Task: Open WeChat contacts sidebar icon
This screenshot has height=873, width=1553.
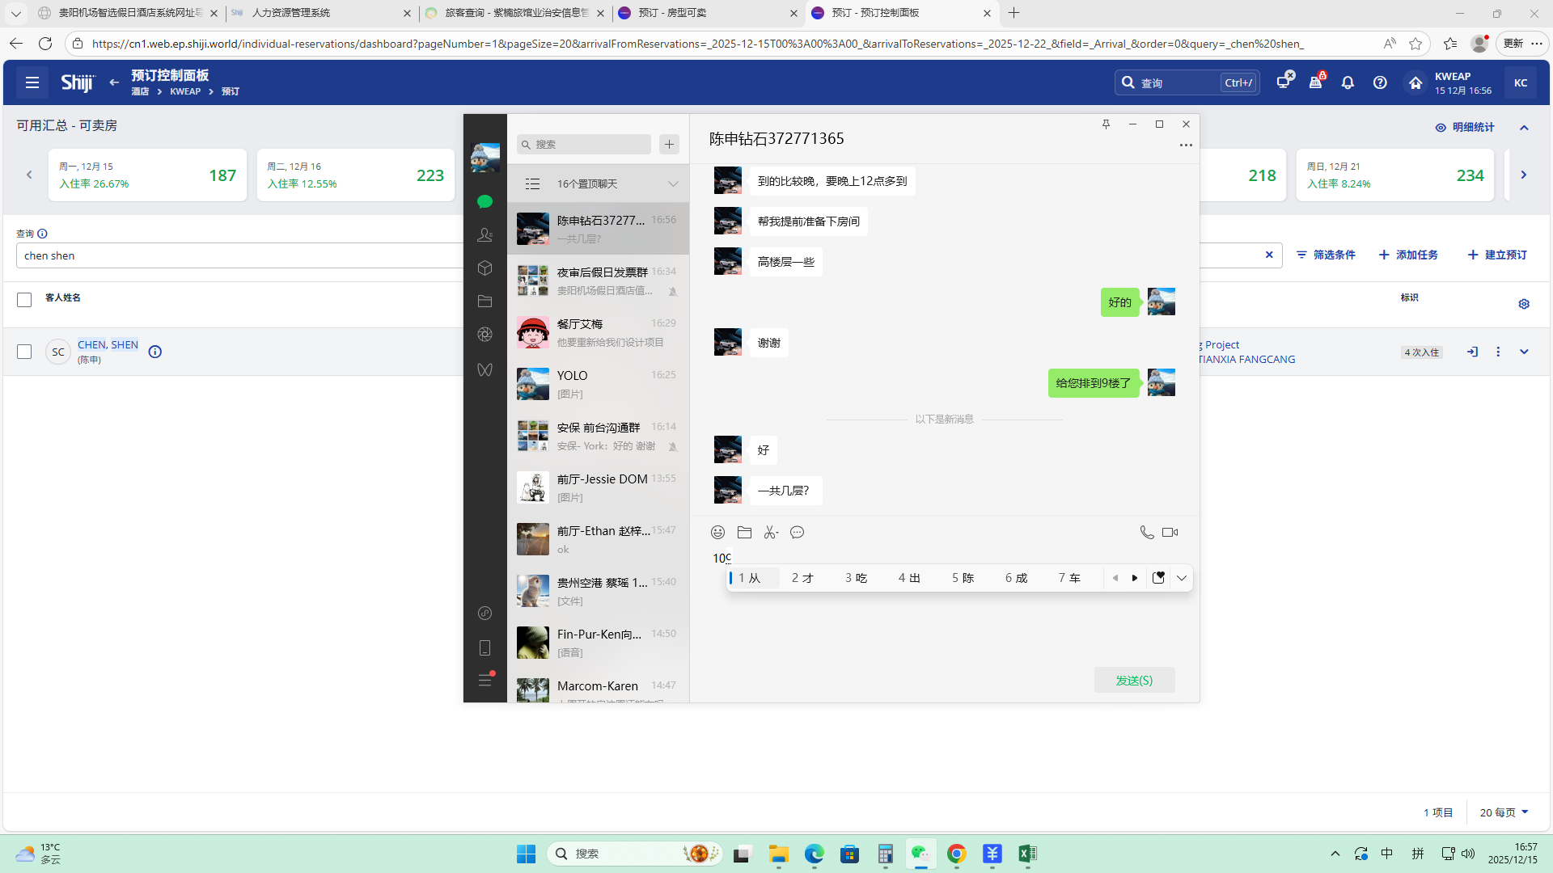Action: click(x=485, y=234)
